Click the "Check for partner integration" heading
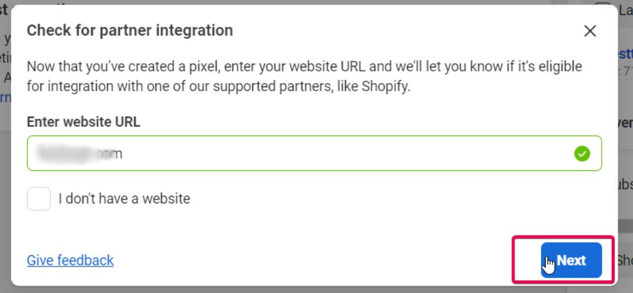The width and height of the screenshot is (633, 293). (130, 31)
